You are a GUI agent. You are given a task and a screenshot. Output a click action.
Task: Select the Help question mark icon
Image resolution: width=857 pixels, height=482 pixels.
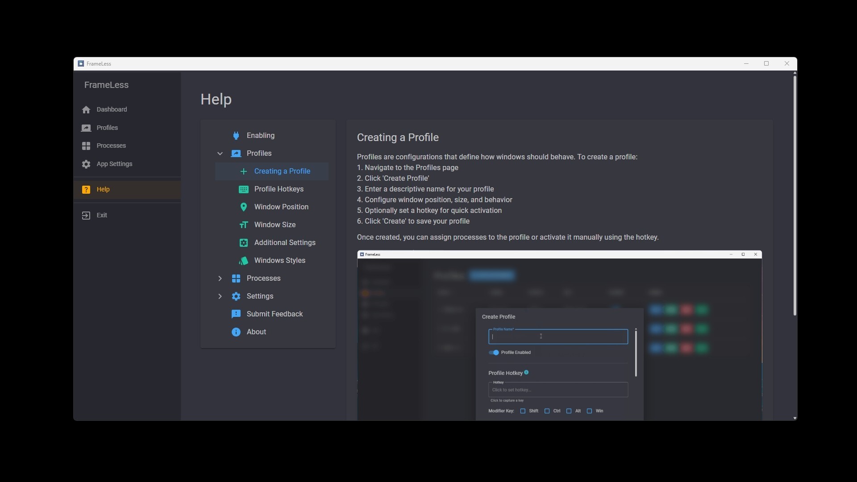point(86,189)
